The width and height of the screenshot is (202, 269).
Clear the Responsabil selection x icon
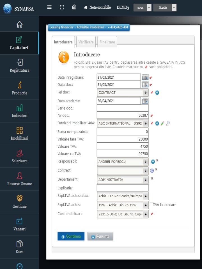click(157, 160)
